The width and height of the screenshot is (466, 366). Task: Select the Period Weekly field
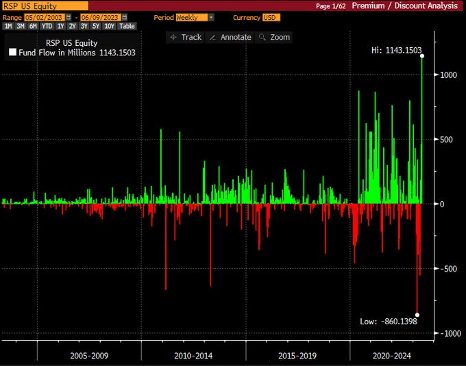[x=192, y=18]
